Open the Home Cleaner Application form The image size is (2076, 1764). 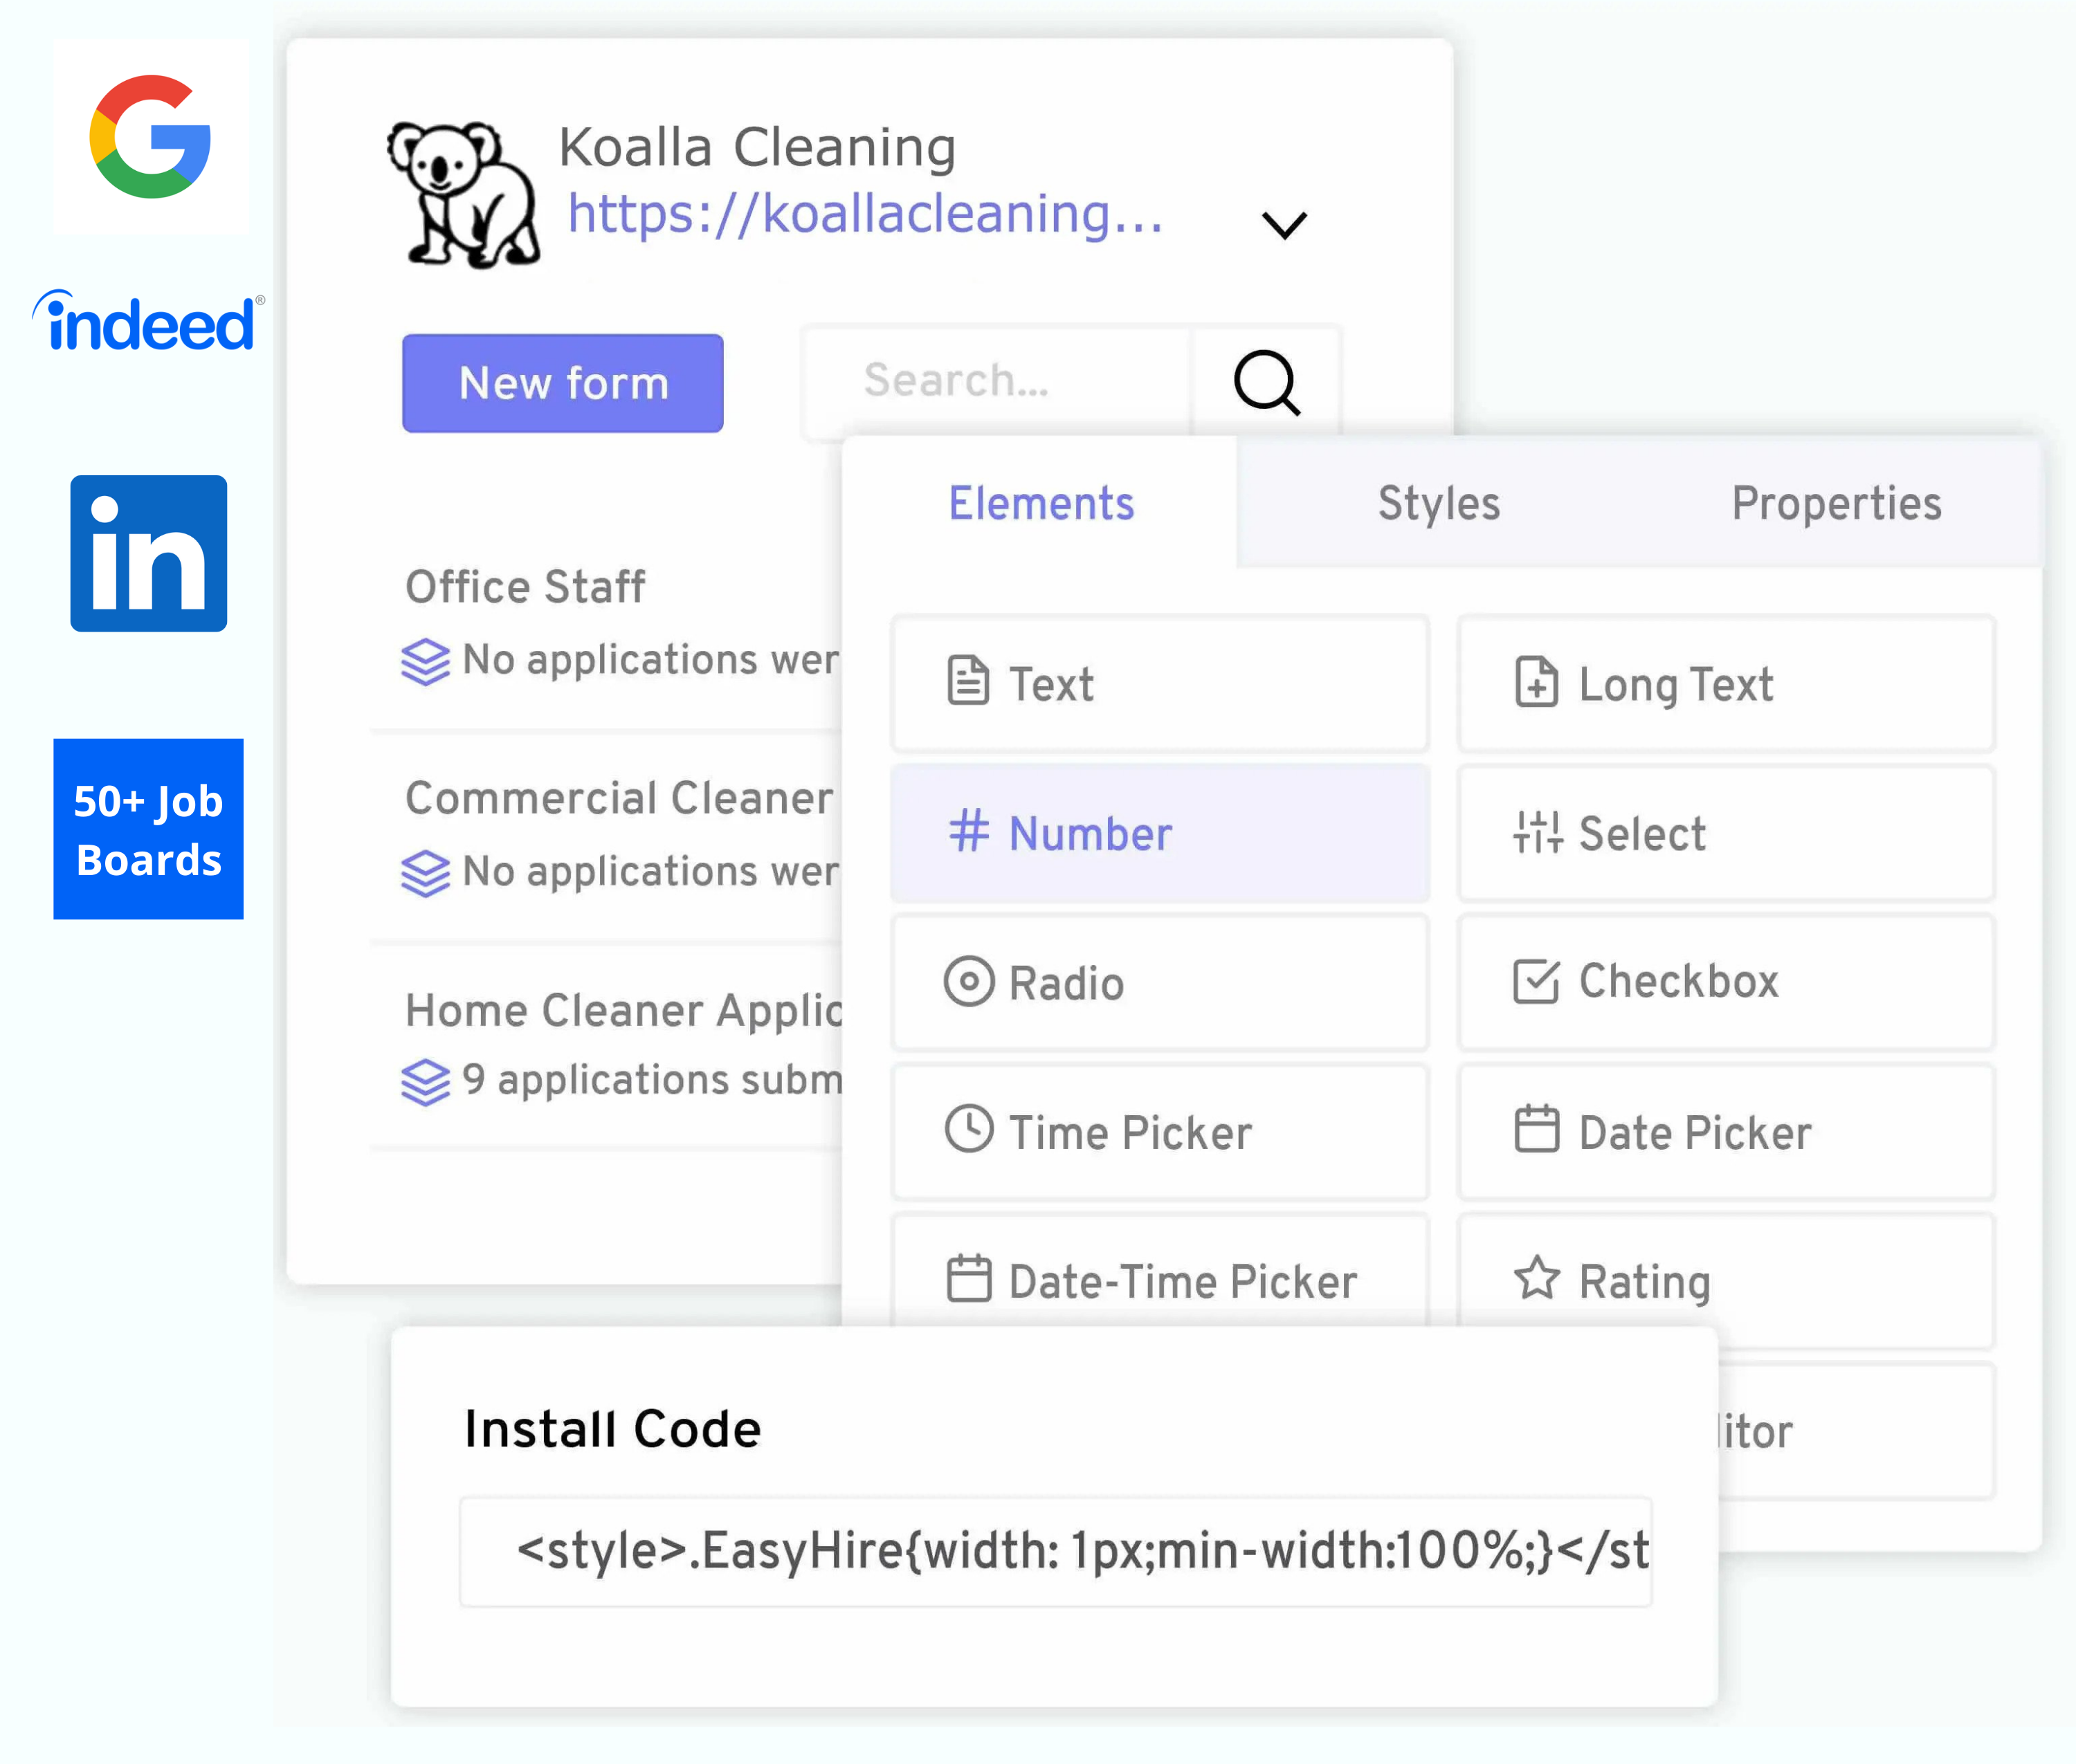[622, 1011]
